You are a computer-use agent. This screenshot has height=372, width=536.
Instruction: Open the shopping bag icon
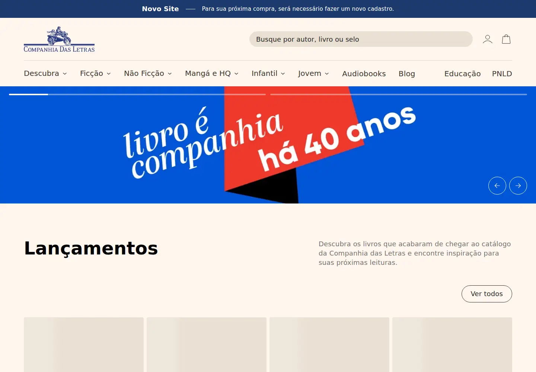(506, 39)
